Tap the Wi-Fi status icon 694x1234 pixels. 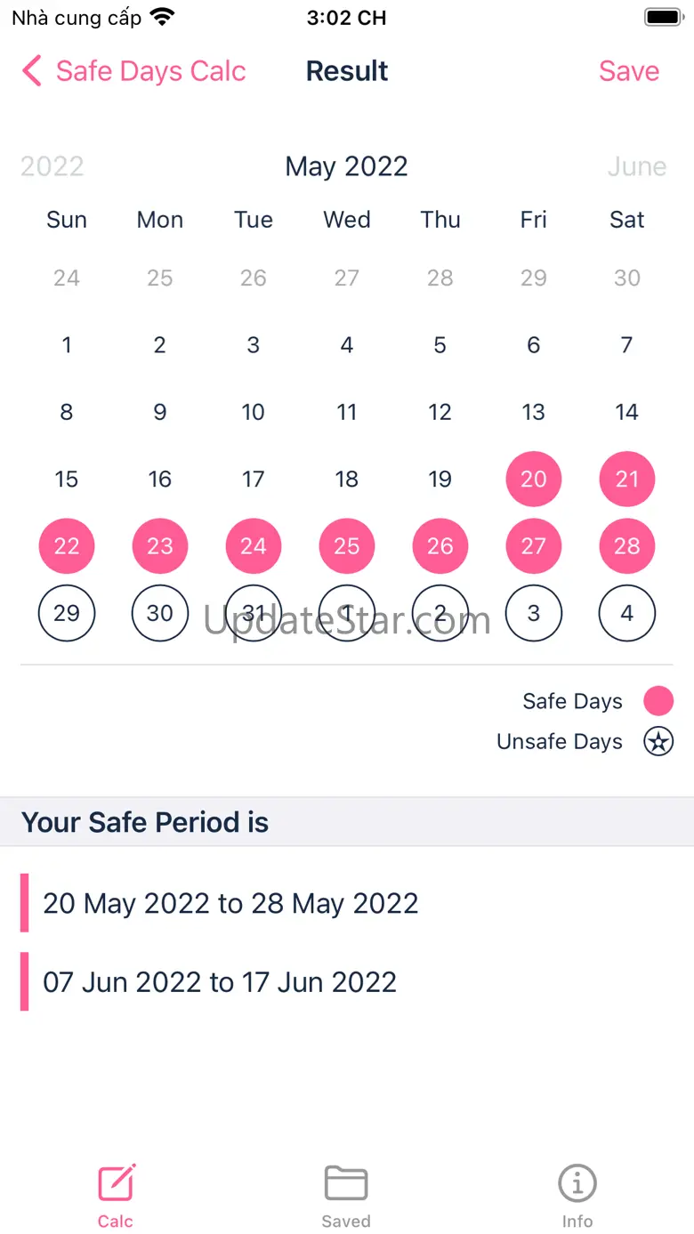point(162,17)
